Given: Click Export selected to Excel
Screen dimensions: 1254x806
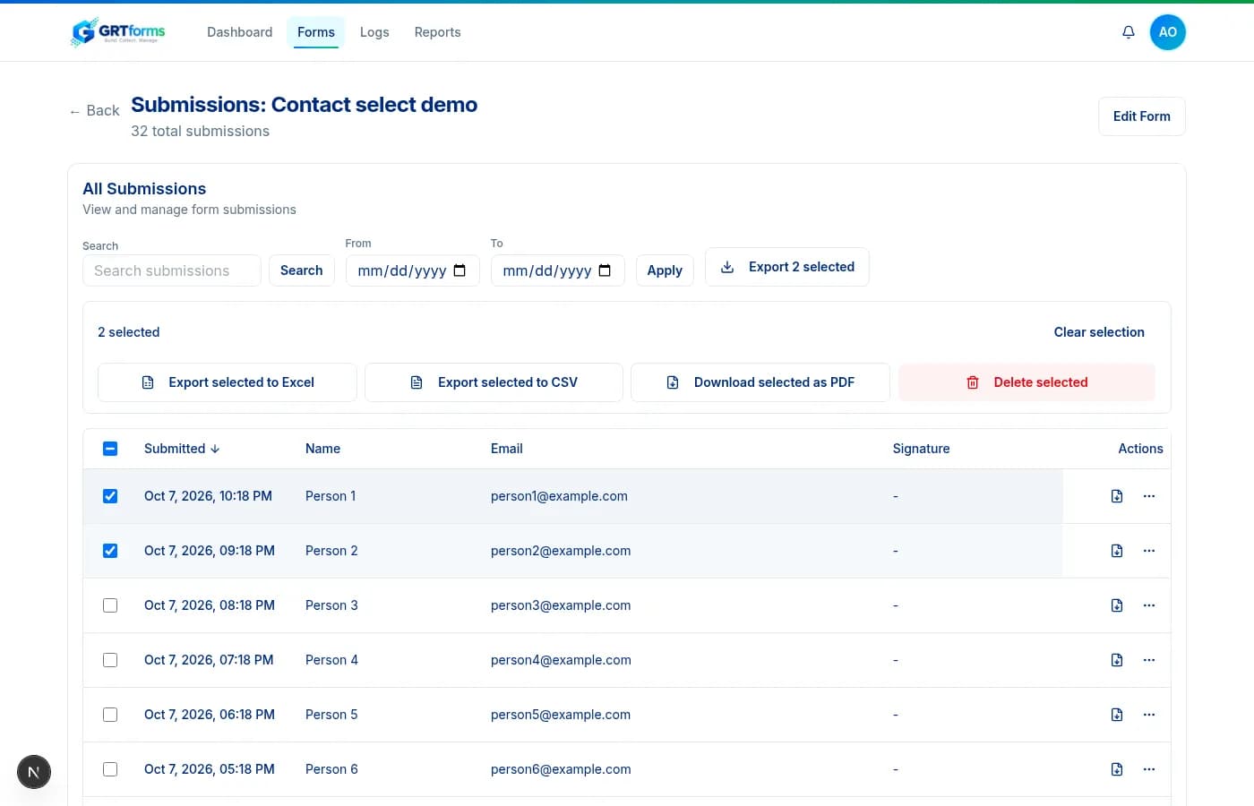Looking at the screenshot, I should point(228,382).
